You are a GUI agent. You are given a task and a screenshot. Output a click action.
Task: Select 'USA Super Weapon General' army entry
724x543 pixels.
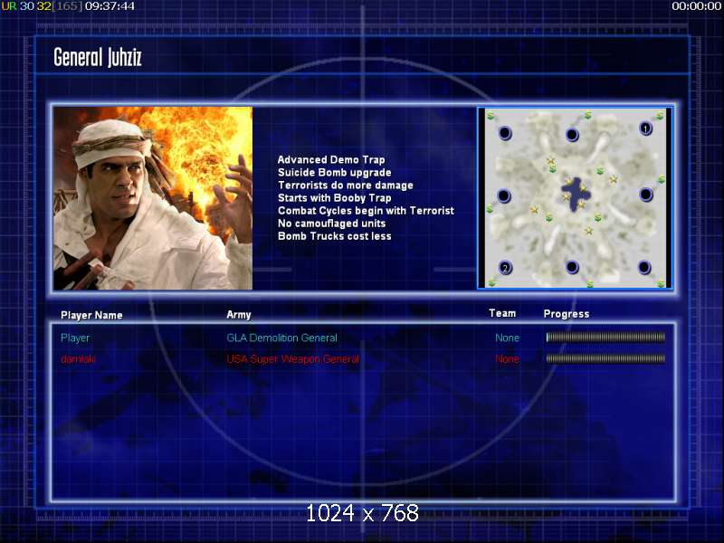click(292, 359)
